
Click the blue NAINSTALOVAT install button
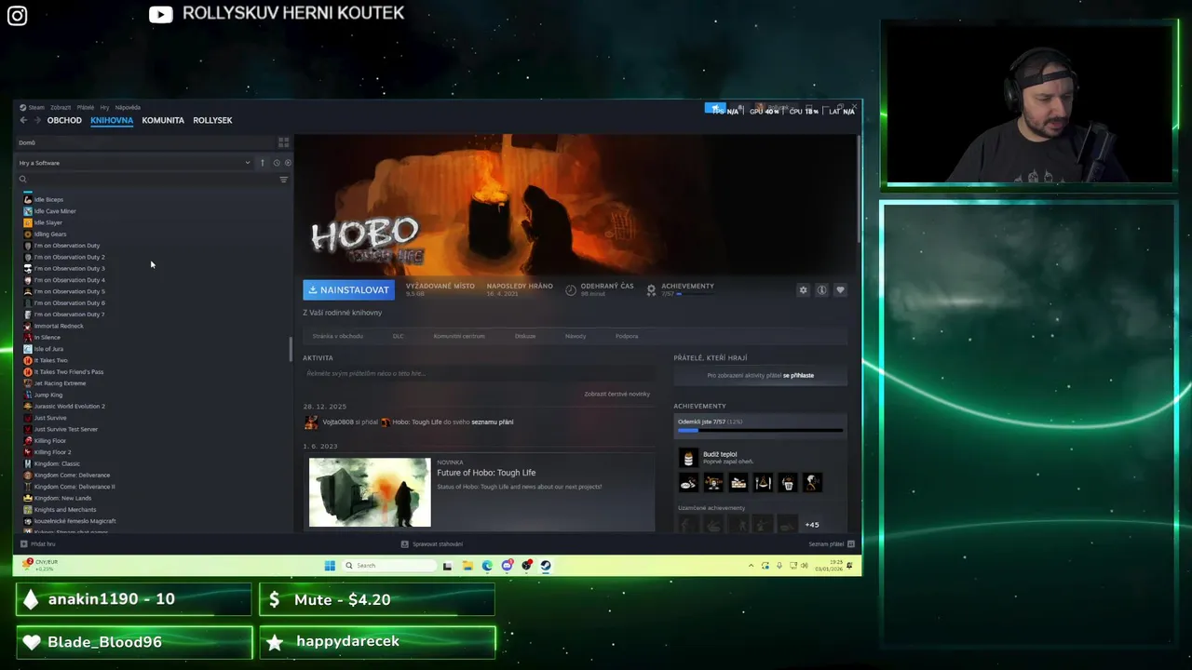[x=348, y=290]
